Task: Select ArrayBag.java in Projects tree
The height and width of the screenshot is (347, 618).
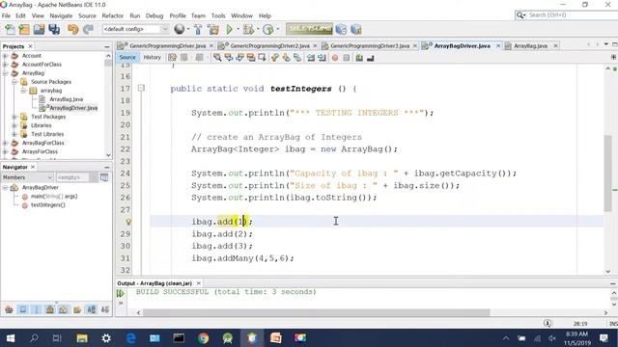Action: (x=67, y=99)
